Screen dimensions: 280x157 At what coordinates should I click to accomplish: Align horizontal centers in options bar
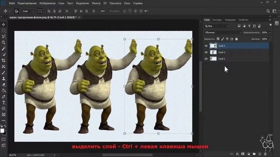click(x=54, y=11)
